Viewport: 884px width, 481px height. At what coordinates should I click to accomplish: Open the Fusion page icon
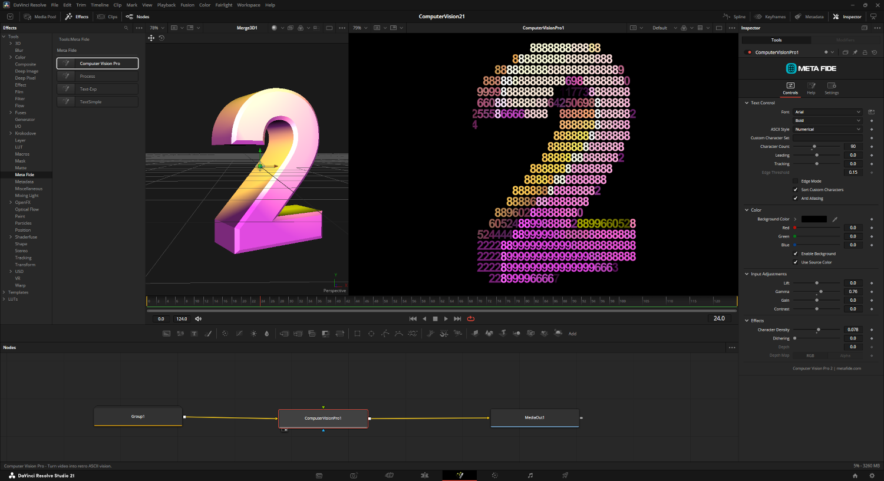[x=460, y=475]
